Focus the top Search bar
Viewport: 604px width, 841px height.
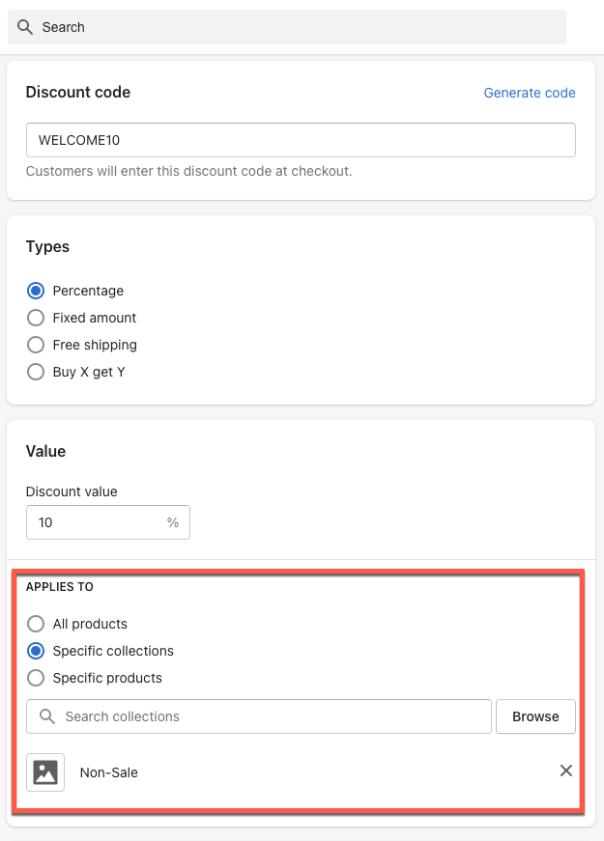click(287, 27)
